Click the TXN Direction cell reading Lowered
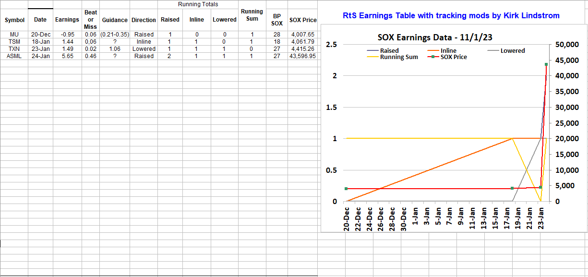The height and width of the screenshot is (277, 588). pos(144,49)
